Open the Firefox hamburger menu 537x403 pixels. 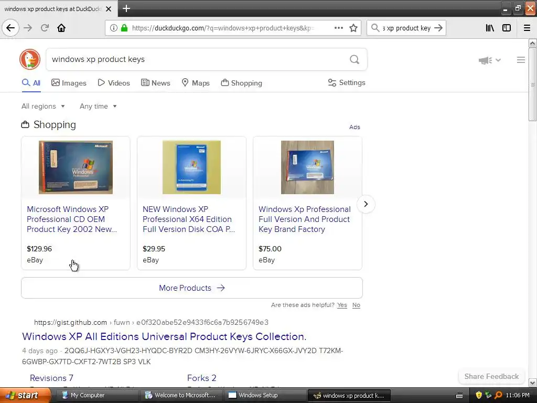click(527, 28)
